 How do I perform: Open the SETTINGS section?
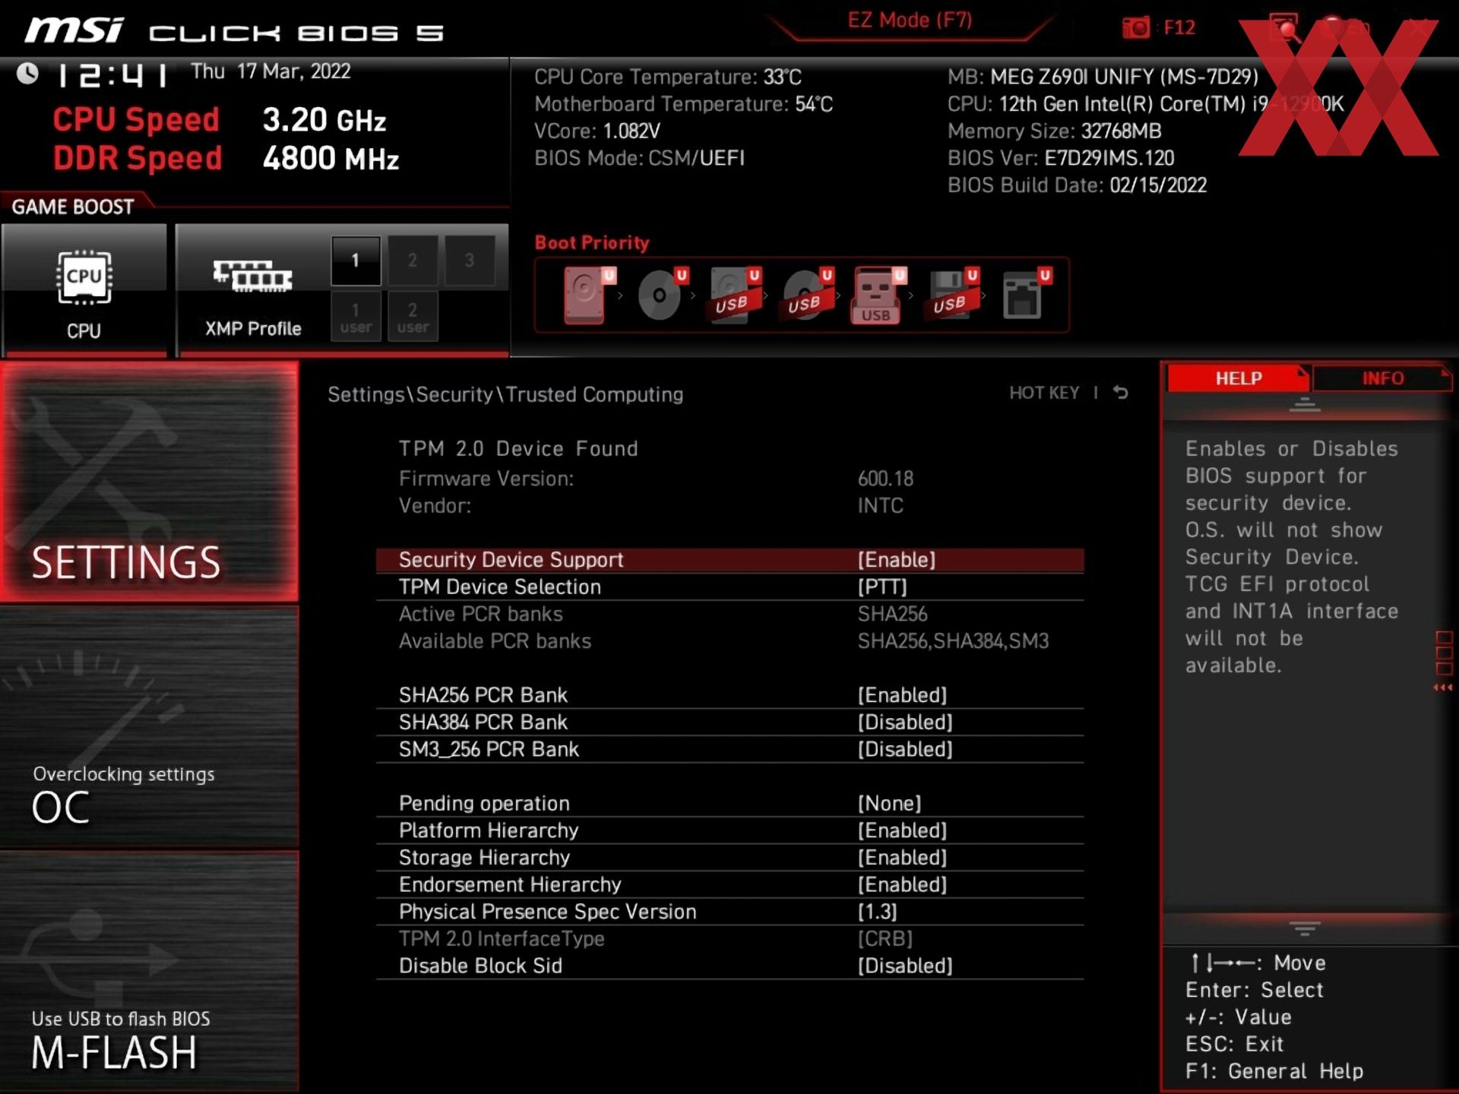point(149,482)
